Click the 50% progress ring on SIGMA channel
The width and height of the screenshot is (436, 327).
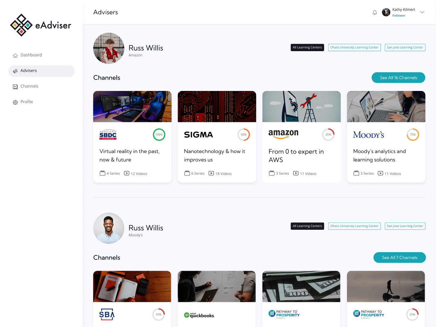[244, 135]
